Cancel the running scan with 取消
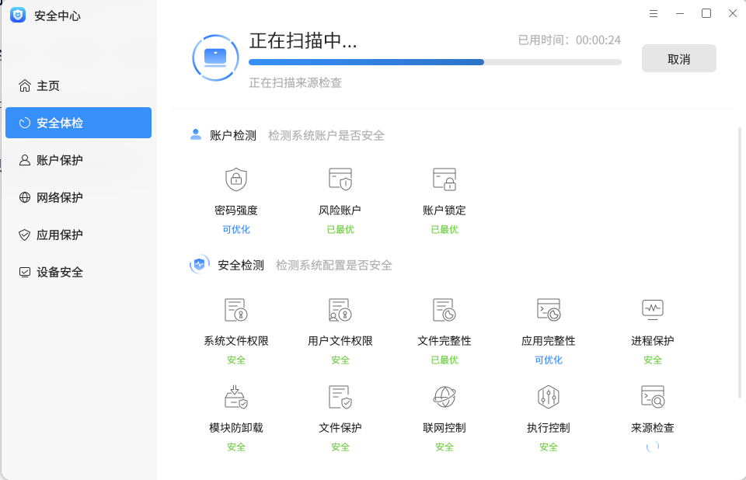 [678, 58]
